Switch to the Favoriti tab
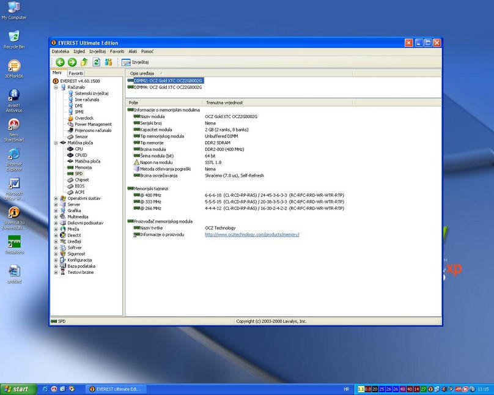The width and height of the screenshot is (494, 395). tap(76, 73)
